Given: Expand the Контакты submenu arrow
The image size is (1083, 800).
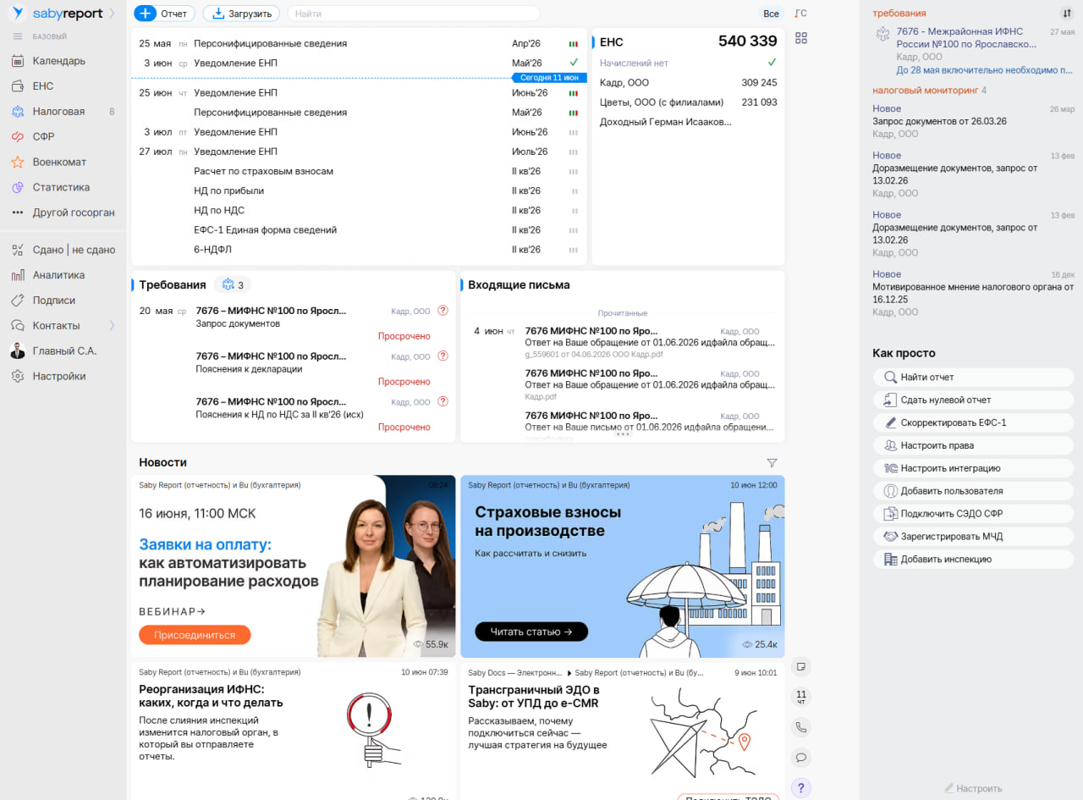Looking at the screenshot, I should click(112, 326).
